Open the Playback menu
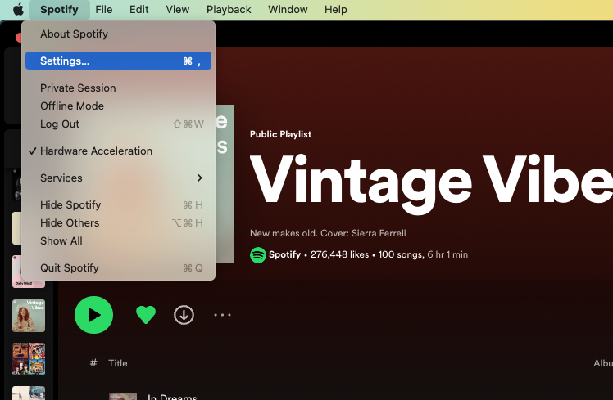Viewport: 613px width, 400px height. coord(229,9)
